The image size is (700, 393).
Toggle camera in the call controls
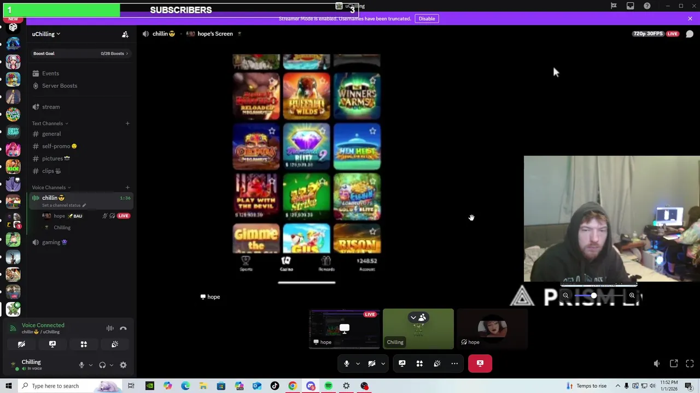click(371, 364)
